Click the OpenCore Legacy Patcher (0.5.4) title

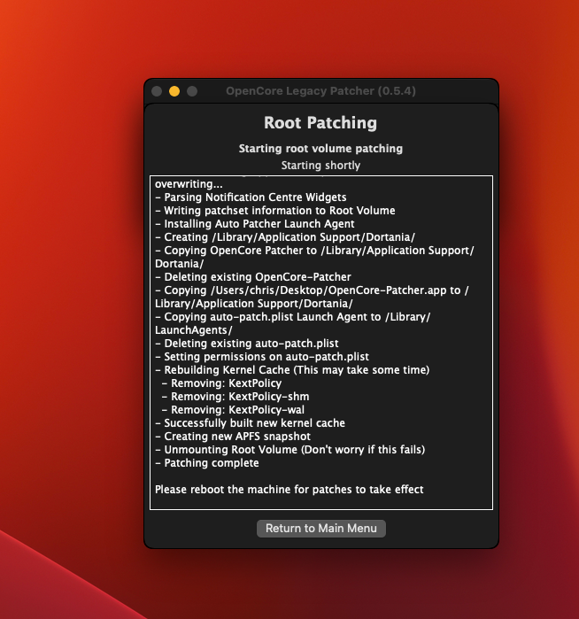[x=320, y=91]
